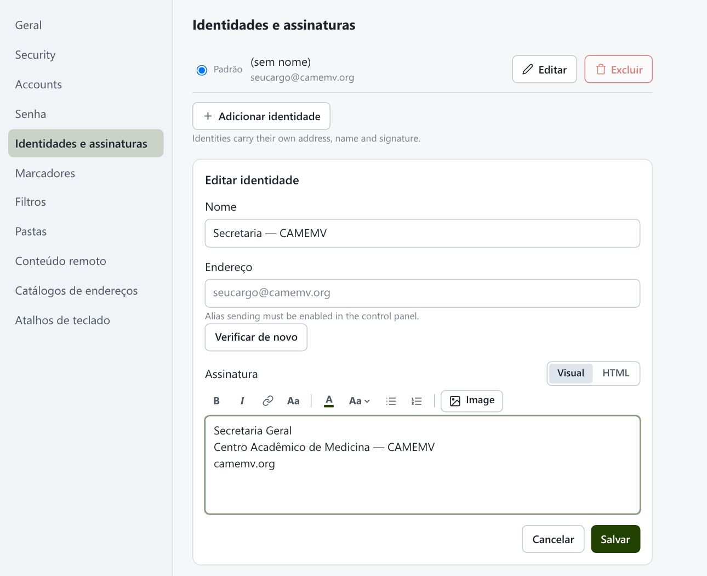Click the Endereço address field
The image size is (707, 576).
(423, 293)
